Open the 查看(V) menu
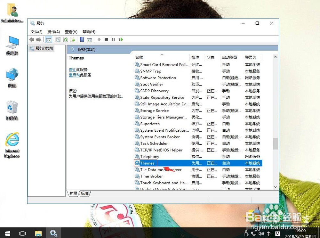The image size is (320, 238). (71, 32)
